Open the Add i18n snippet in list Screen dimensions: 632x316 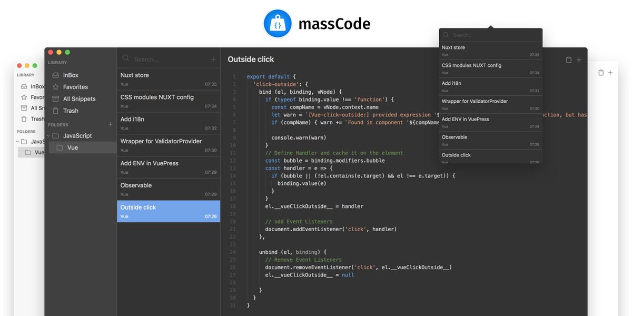coord(169,123)
